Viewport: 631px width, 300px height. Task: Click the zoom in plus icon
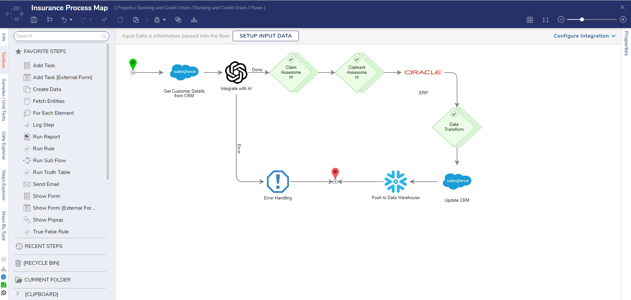point(623,19)
